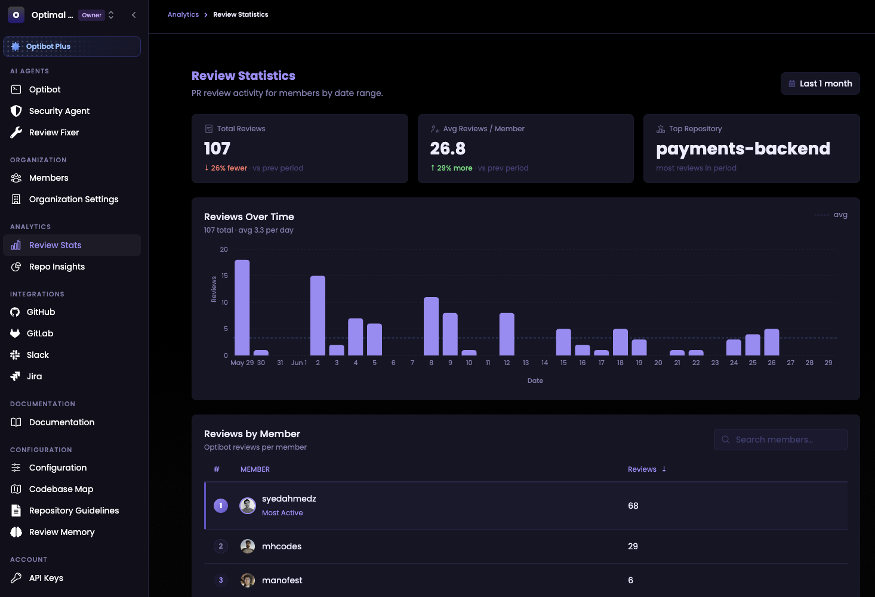Click the MEMBER column header

tap(255, 469)
